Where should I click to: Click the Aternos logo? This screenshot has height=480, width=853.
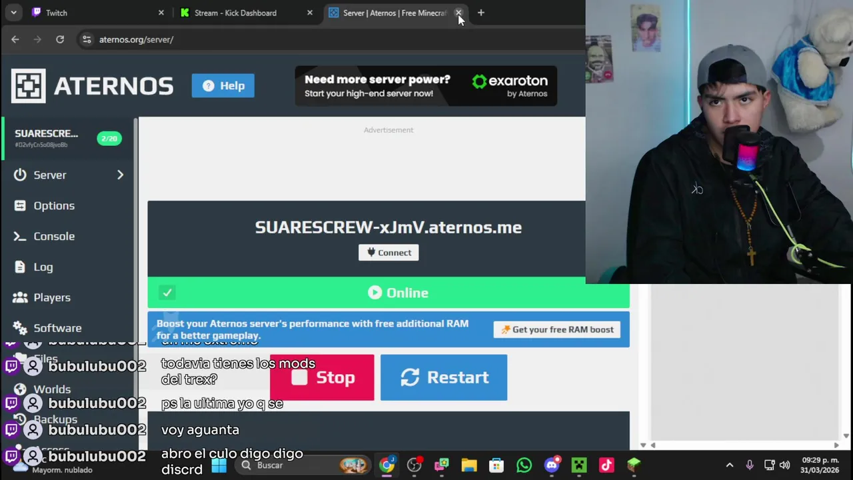[92, 85]
